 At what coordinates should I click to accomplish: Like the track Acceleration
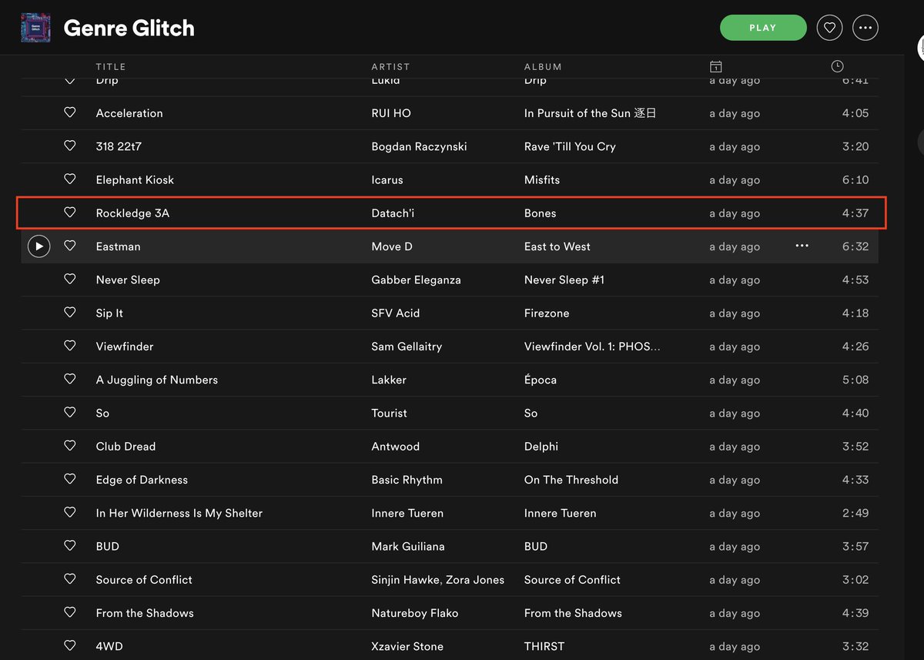click(x=70, y=112)
